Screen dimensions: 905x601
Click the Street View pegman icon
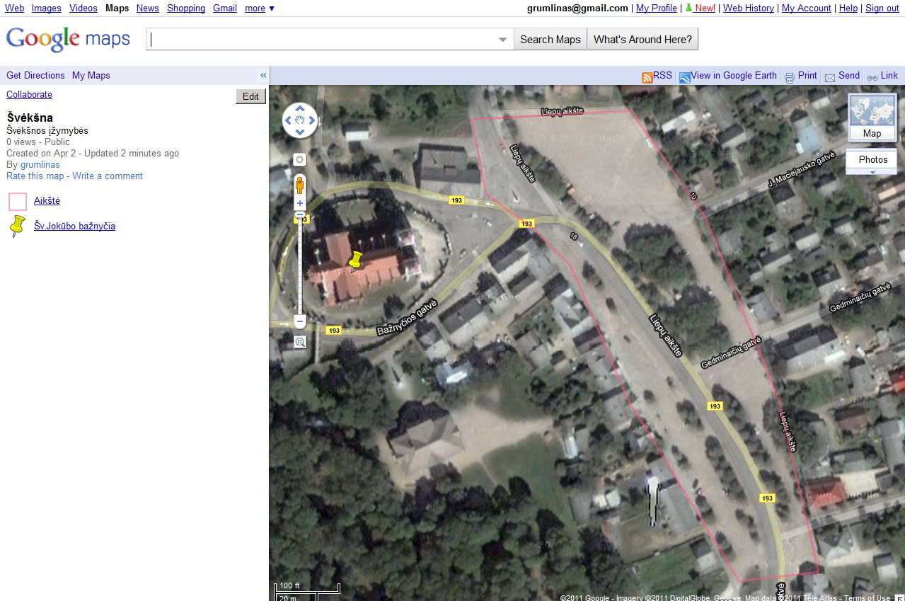299,185
